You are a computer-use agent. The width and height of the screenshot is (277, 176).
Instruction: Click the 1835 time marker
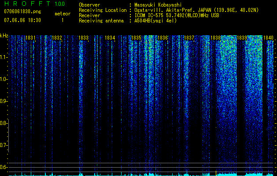(136, 38)
